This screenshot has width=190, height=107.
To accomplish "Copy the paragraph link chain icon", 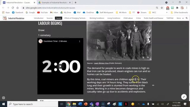I will pyautogui.click(x=153, y=85).
